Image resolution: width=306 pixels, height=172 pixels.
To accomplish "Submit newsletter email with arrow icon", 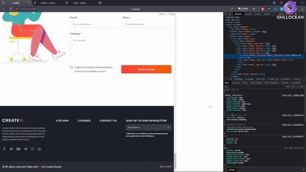I will tap(168, 128).
